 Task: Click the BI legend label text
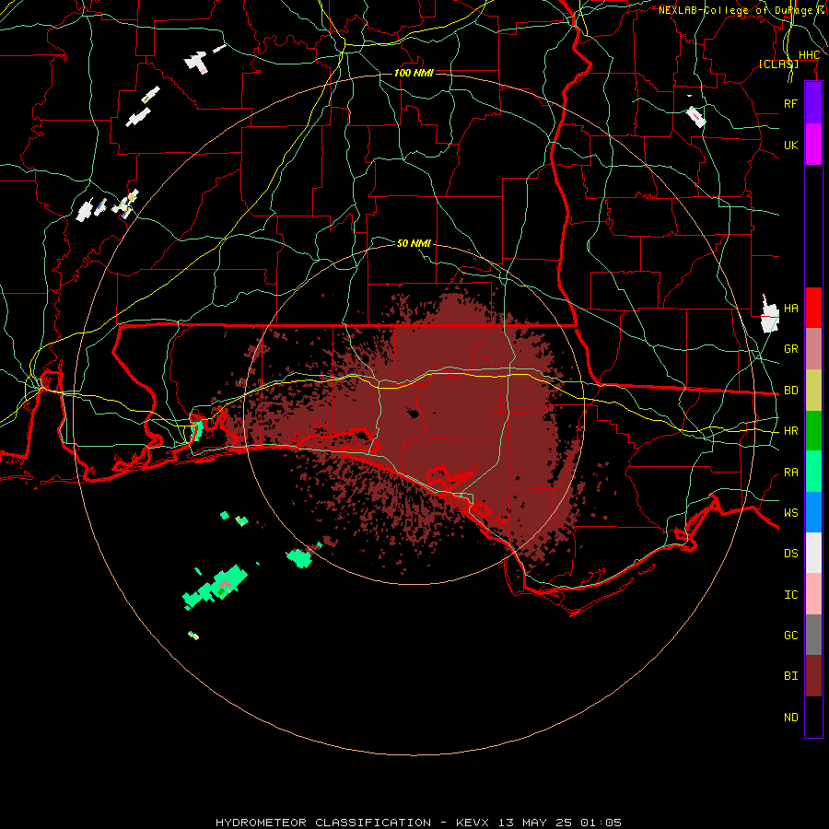point(790,676)
